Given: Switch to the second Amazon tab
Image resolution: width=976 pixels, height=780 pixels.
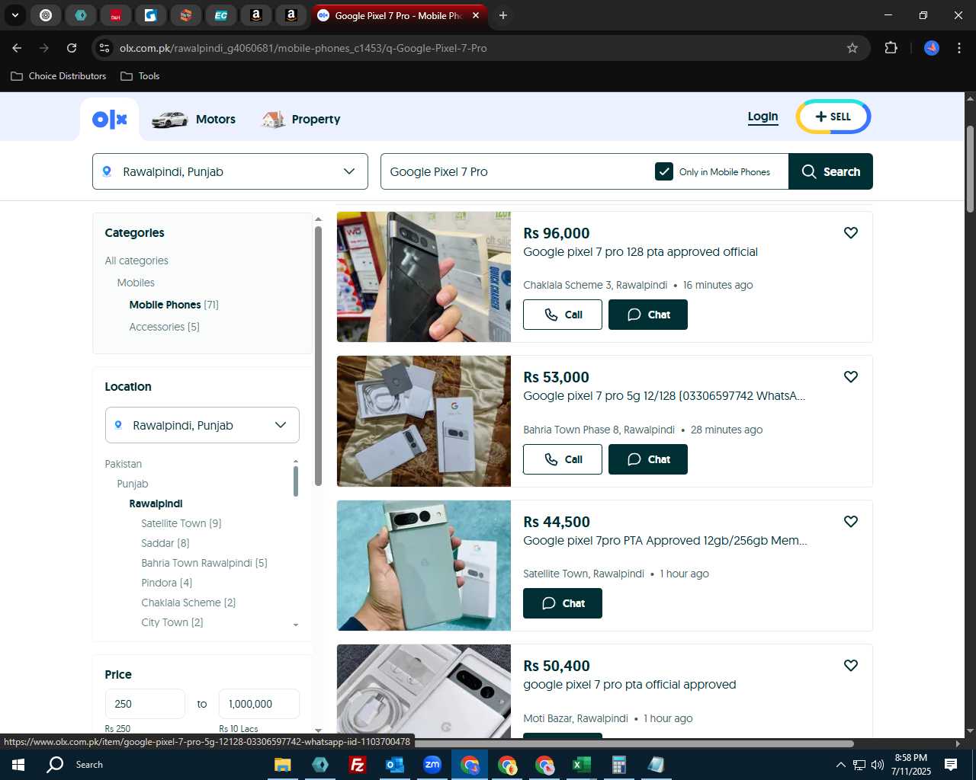Looking at the screenshot, I should [291, 15].
